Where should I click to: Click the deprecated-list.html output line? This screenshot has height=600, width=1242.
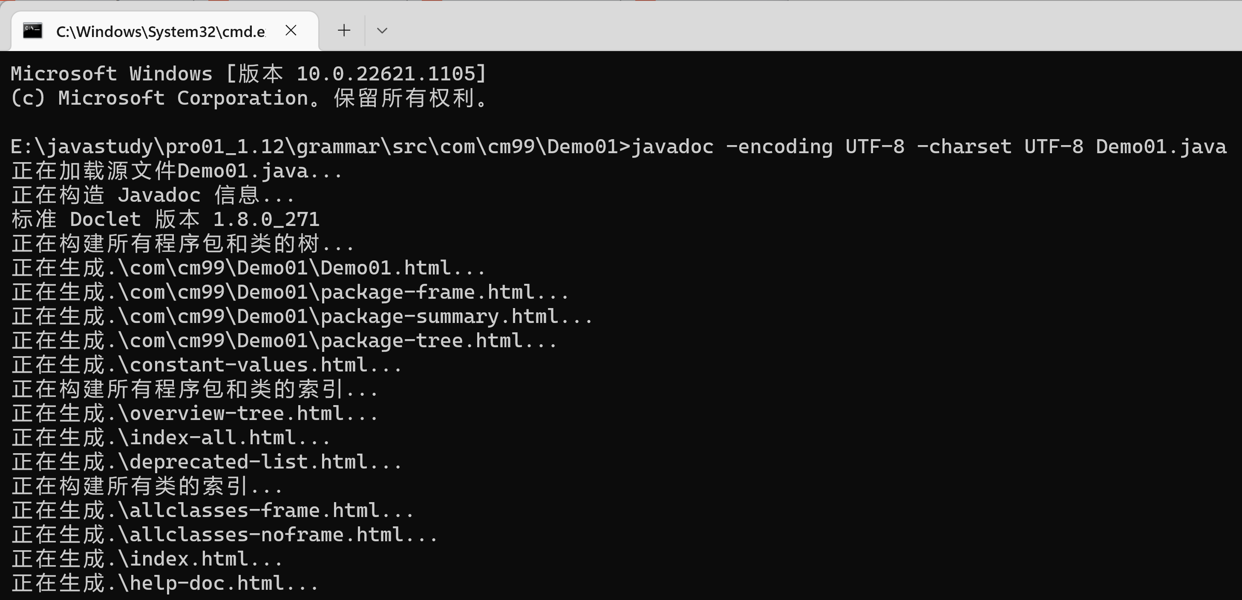coord(207,462)
